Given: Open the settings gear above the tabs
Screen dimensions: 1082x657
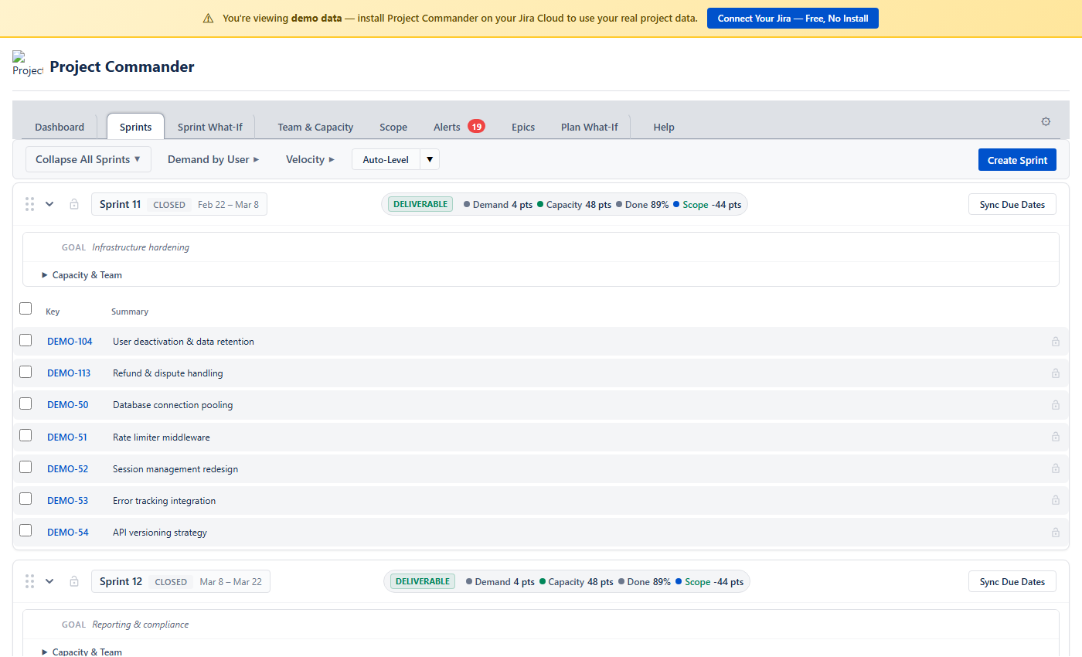Looking at the screenshot, I should (1046, 121).
